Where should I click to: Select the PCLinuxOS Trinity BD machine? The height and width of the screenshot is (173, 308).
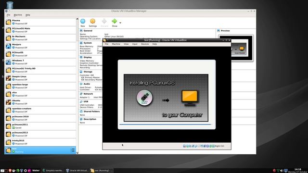pyautogui.click(x=40, y=70)
